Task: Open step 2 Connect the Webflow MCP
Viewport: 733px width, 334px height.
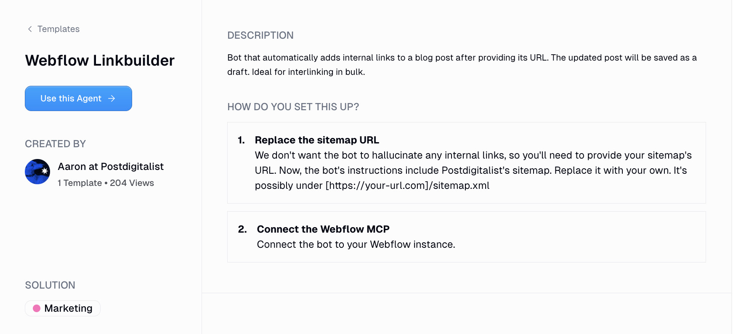Action: click(x=323, y=229)
